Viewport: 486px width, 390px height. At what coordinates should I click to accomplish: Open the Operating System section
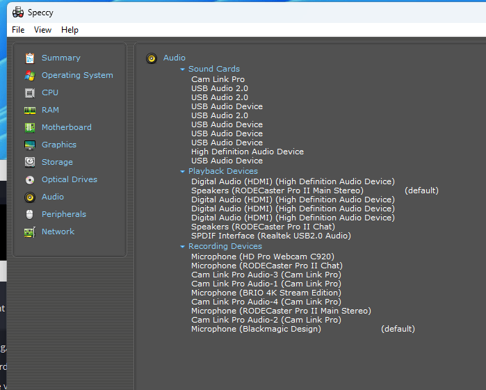tap(77, 75)
